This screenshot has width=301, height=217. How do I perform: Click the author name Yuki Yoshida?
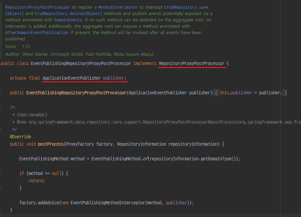click(x=98, y=54)
